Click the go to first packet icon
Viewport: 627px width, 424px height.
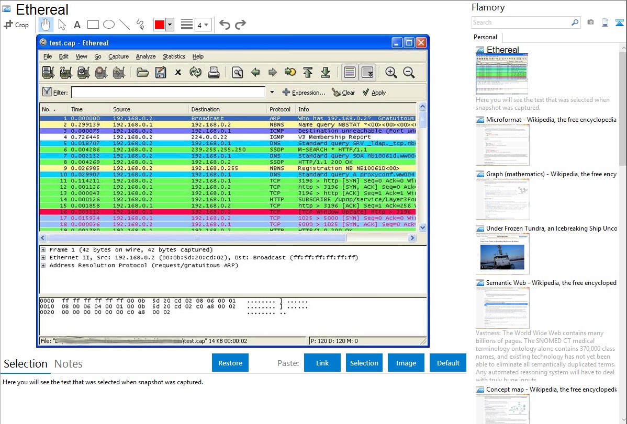click(x=308, y=72)
